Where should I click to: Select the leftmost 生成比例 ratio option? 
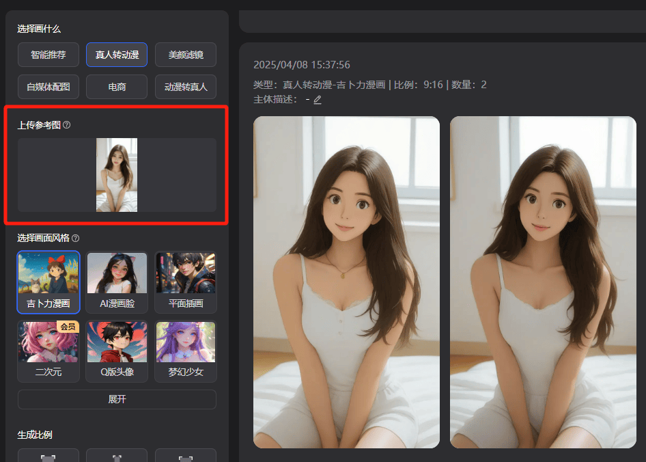tap(48, 456)
